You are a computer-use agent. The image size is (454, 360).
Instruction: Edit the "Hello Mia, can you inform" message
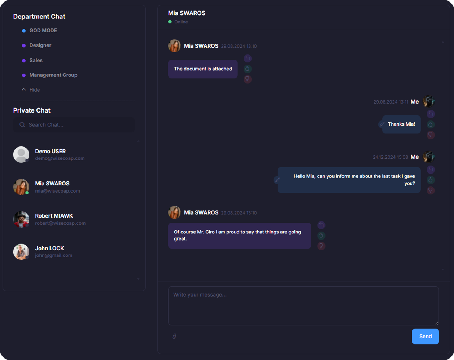coord(277,180)
